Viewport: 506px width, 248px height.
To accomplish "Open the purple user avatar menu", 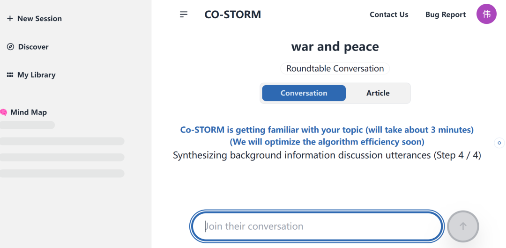I will click(x=486, y=15).
